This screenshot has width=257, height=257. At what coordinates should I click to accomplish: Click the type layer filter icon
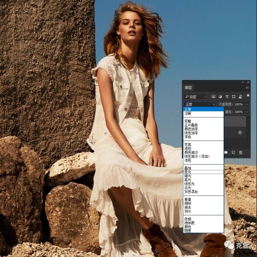227,97
